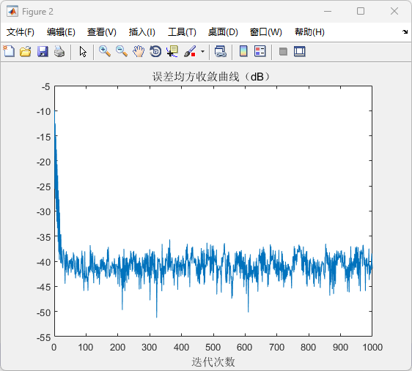Click the x-axis tick label 1000
This screenshot has width=412, height=371.
pyautogui.click(x=372, y=348)
